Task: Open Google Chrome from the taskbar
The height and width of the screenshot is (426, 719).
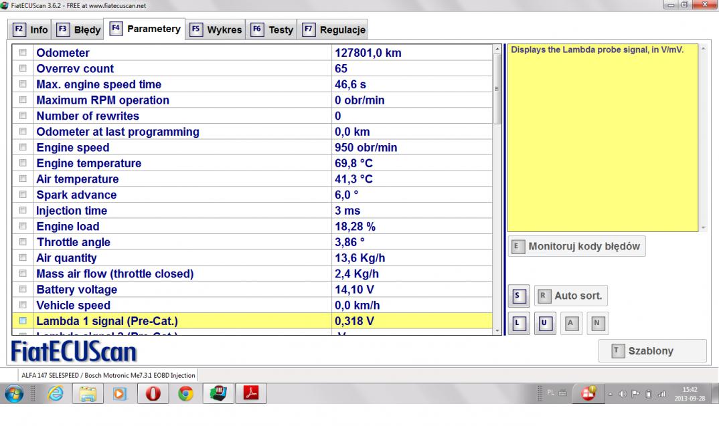Action: (x=185, y=393)
